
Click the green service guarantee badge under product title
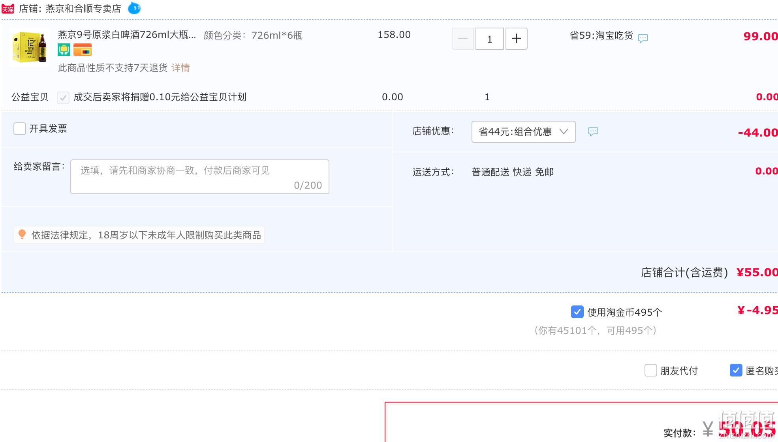tap(64, 50)
